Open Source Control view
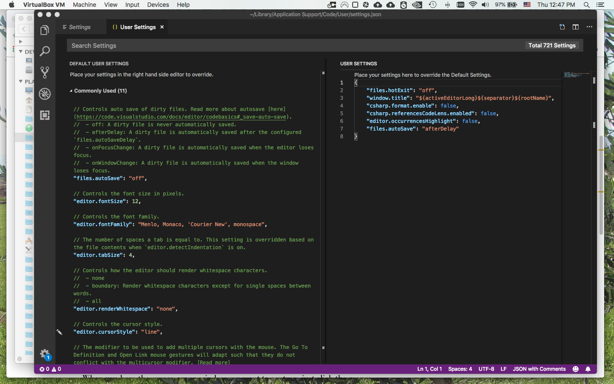 tap(45, 72)
